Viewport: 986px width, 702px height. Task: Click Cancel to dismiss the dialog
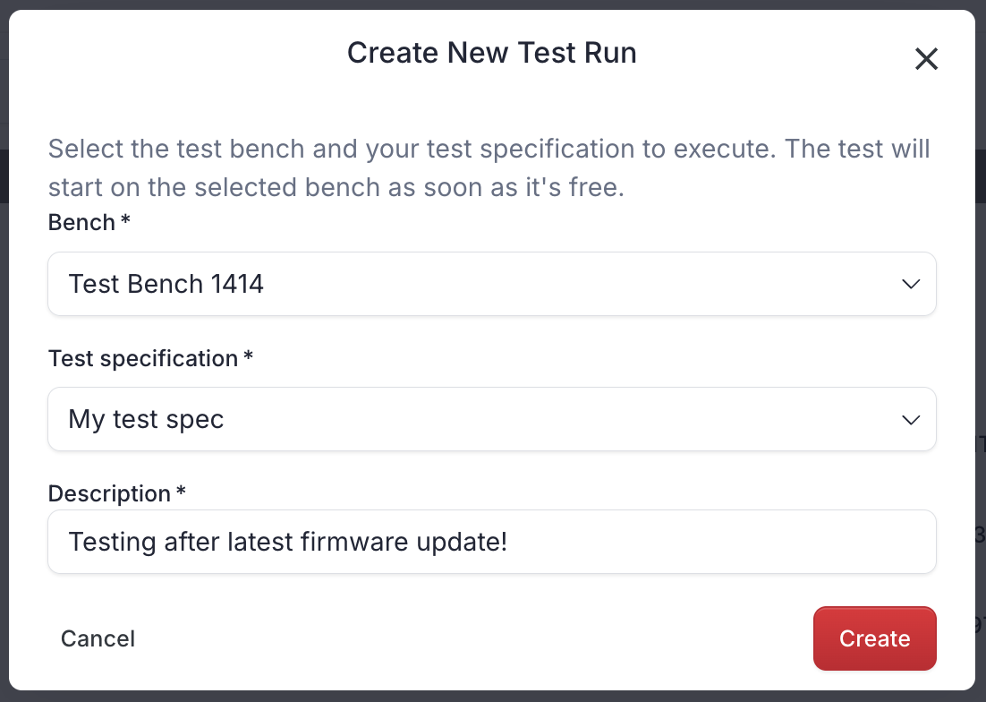pyautogui.click(x=98, y=638)
